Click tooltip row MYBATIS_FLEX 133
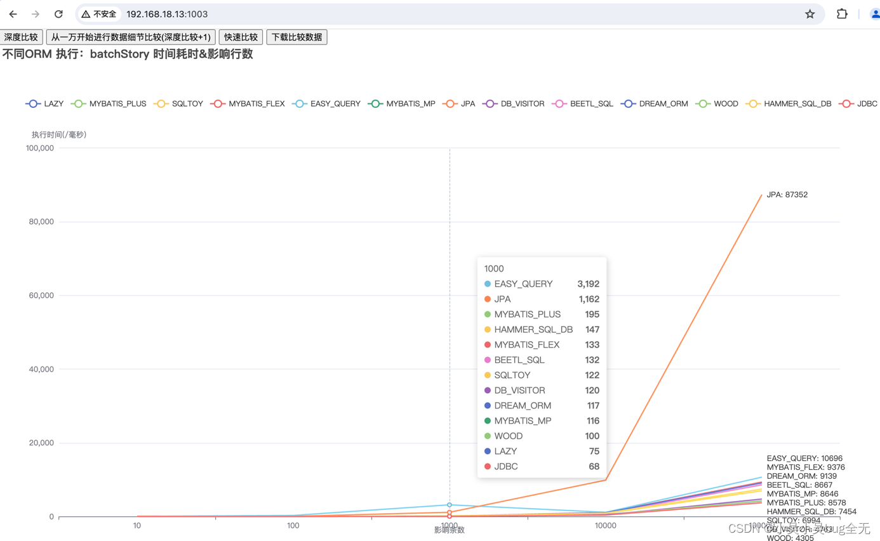The image size is (880, 541). [542, 345]
